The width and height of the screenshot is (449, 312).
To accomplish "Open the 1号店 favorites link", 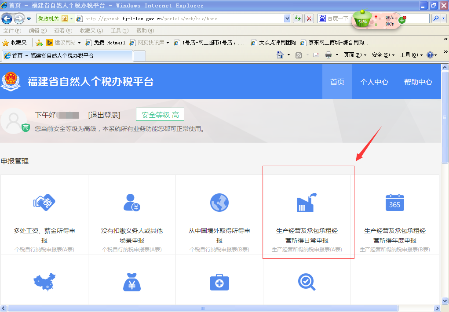I will [210, 43].
